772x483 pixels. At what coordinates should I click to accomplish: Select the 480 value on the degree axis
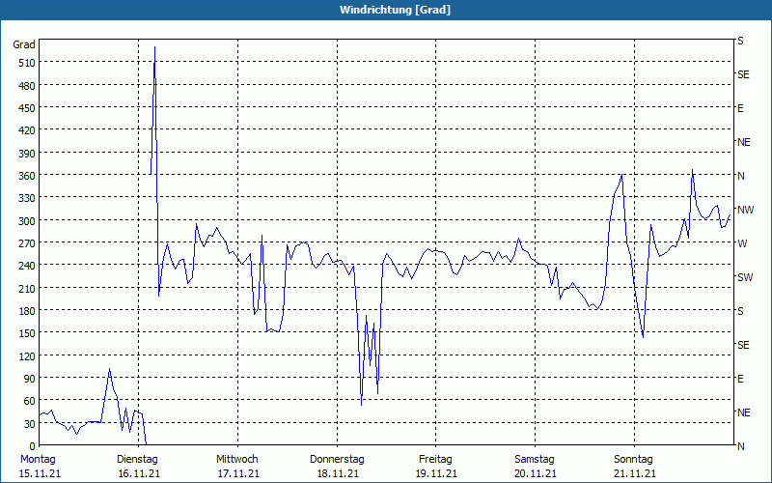coord(27,86)
